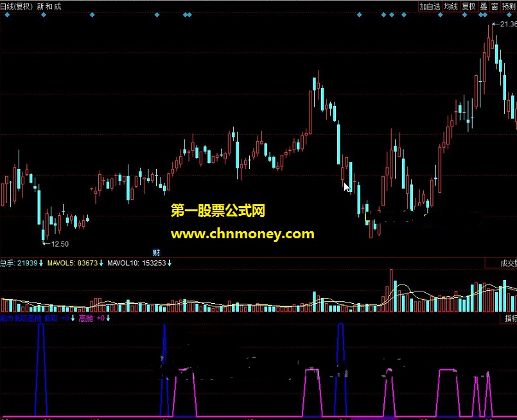Click the 21.36 highest price label
Image resolution: width=517 pixels, height=420 pixels.
pos(508,24)
